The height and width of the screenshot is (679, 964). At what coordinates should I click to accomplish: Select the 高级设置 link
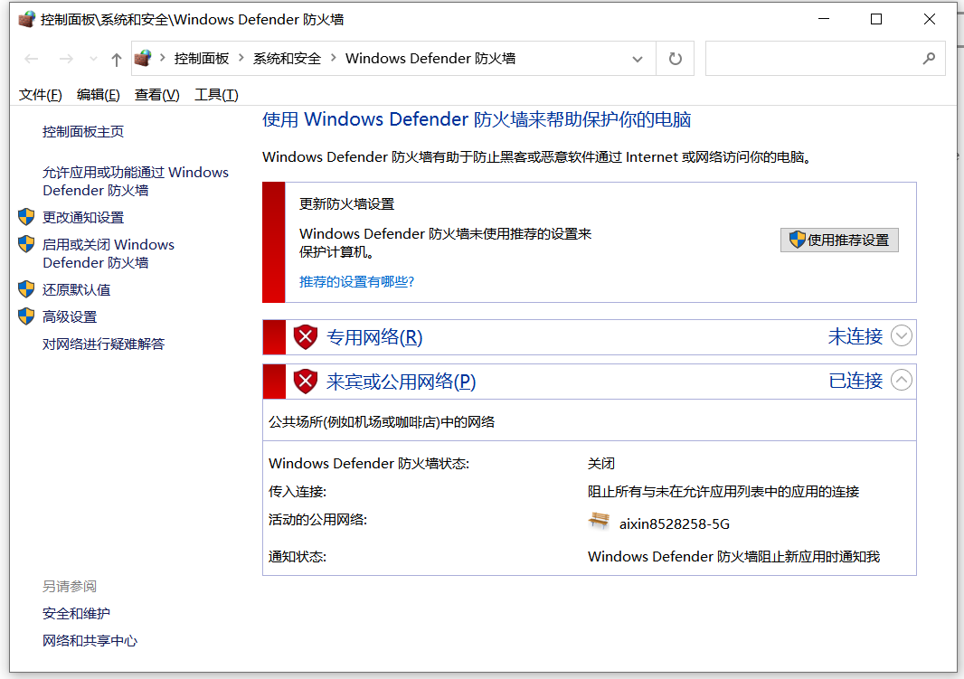click(x=70, y=316)
